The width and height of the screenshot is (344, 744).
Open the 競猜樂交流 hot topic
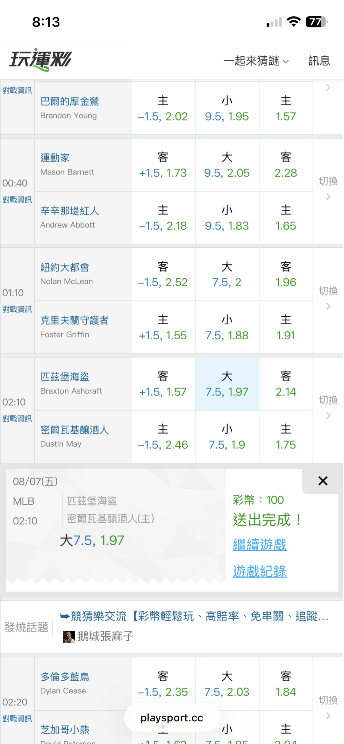194,616
